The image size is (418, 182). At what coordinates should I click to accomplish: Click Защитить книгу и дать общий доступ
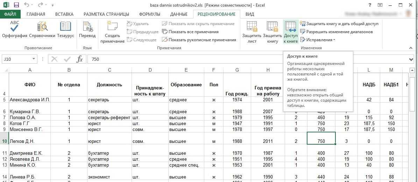(x=339, y=24)
